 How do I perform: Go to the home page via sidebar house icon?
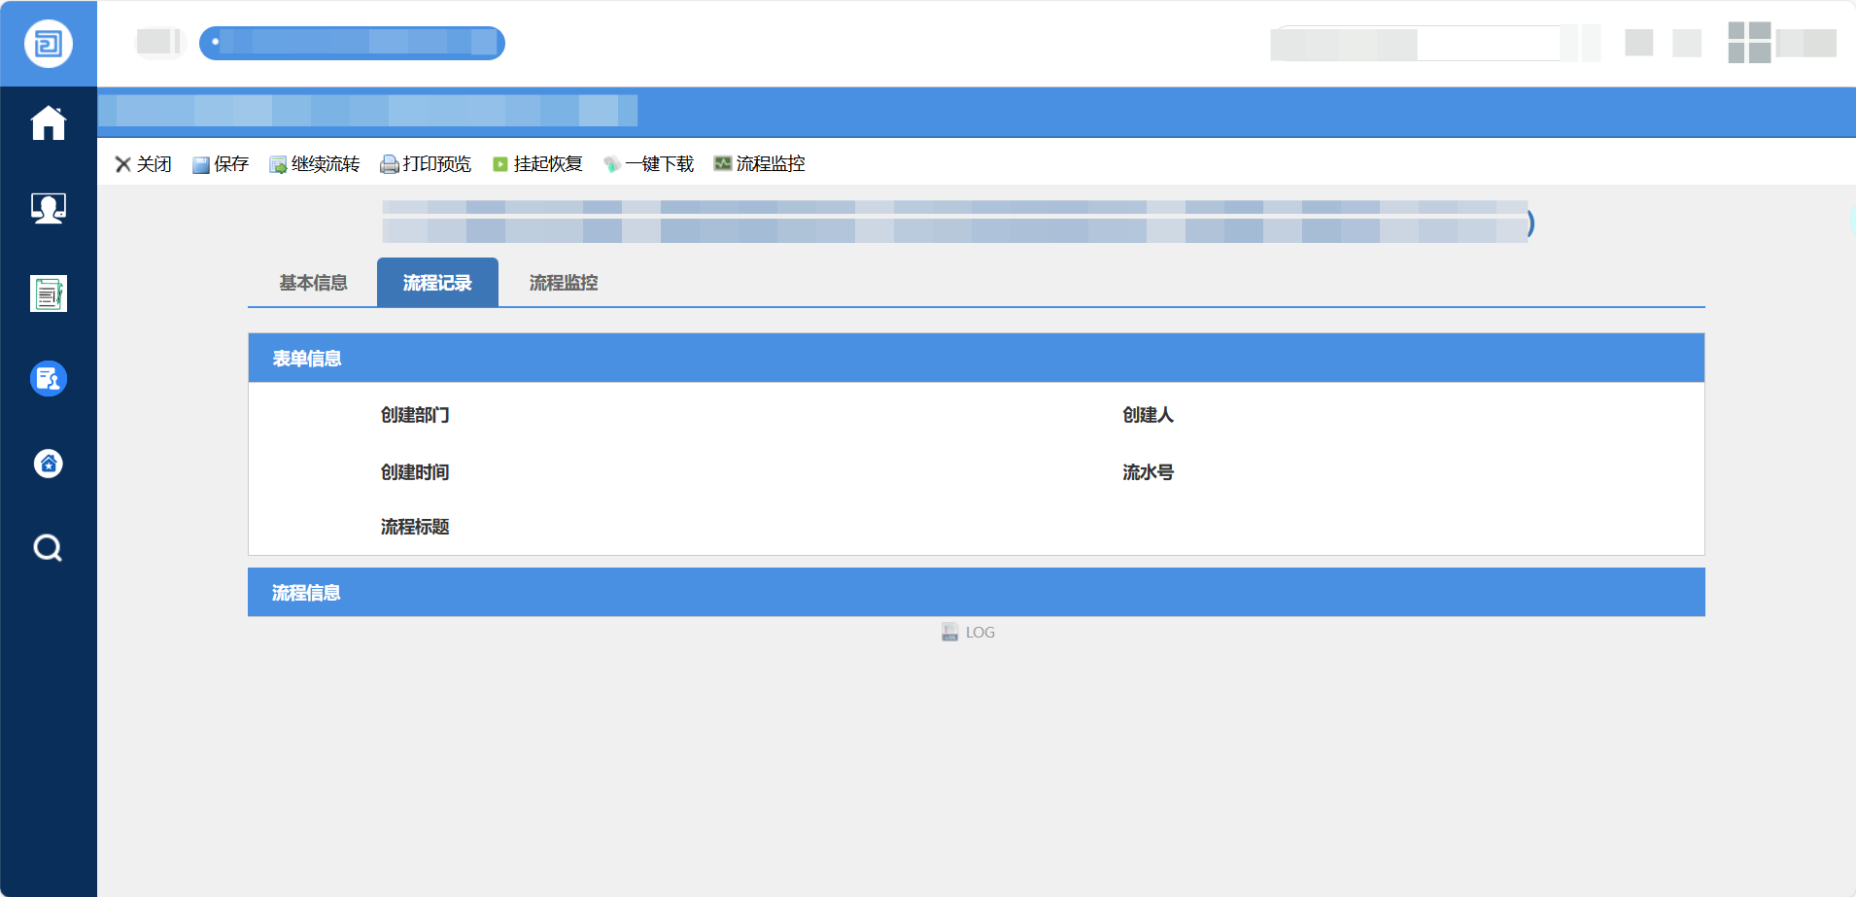tap(49, 123)
